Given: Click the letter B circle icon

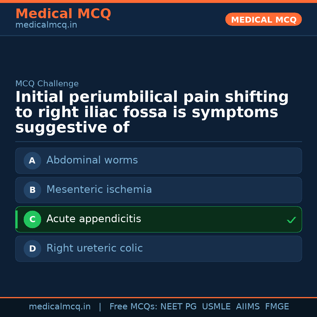Looking at the screenshot, I should (x=32, y=190).
